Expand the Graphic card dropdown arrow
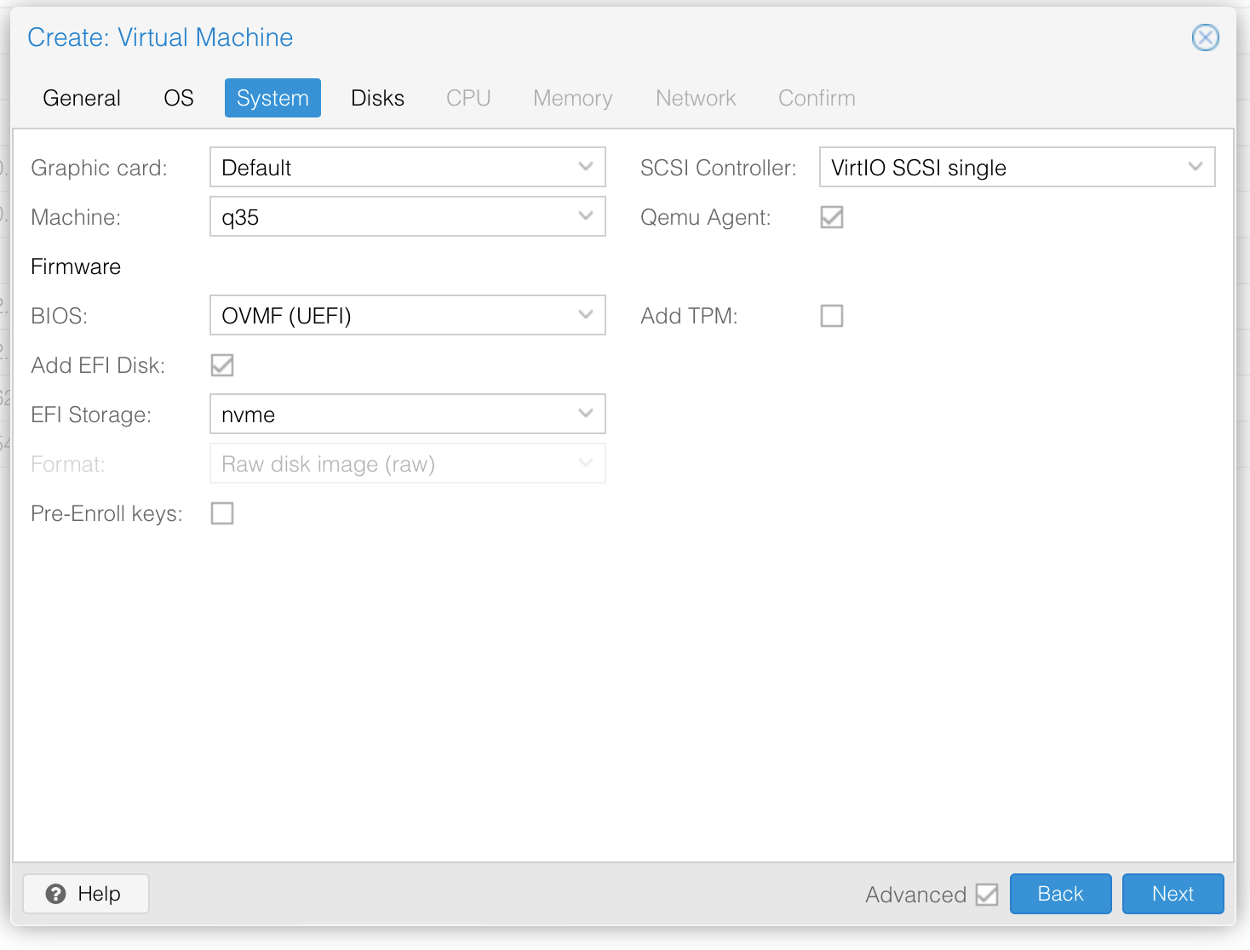 pos(586,167)
